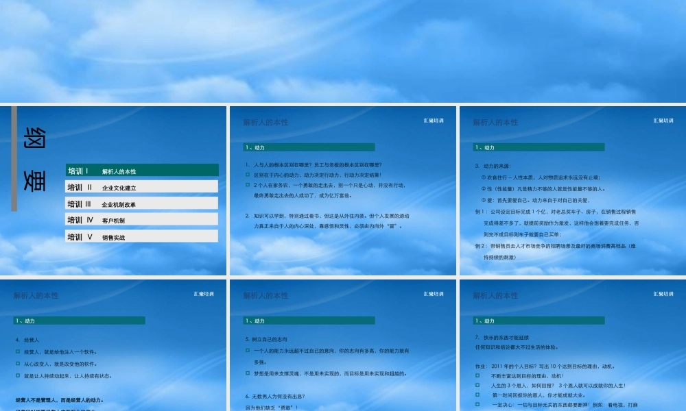The width and height of the screenshot is (686, 411).
Task: Open the slide on 树立自己的志向
Action: tap(342, 345)
